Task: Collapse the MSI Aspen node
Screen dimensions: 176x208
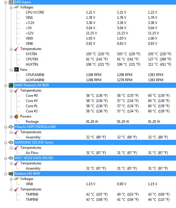Action: pos(5,2)
